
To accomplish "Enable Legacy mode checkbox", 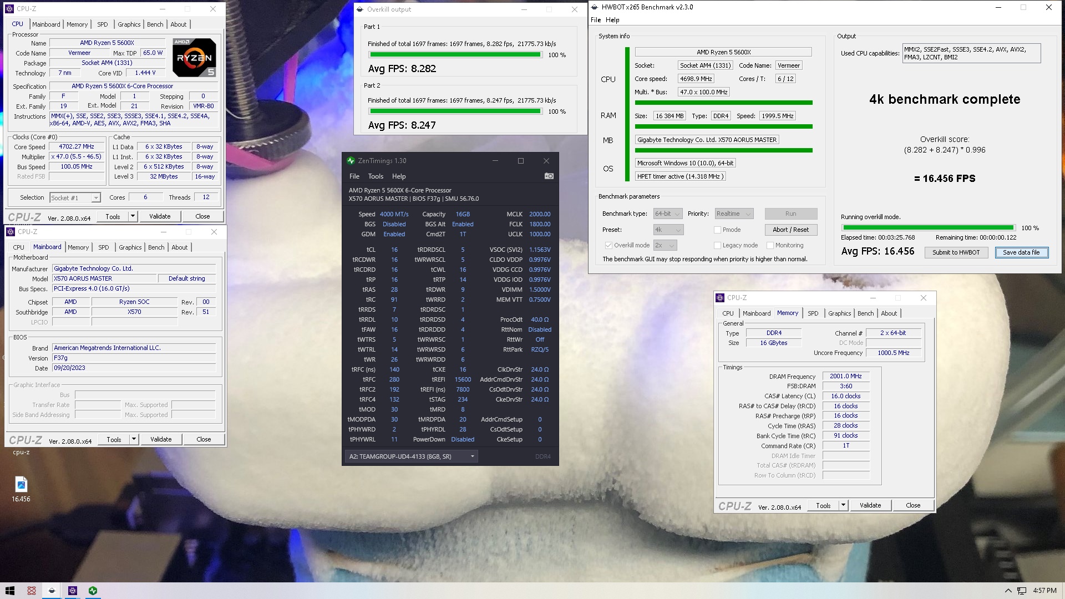I will coord(717,245).
